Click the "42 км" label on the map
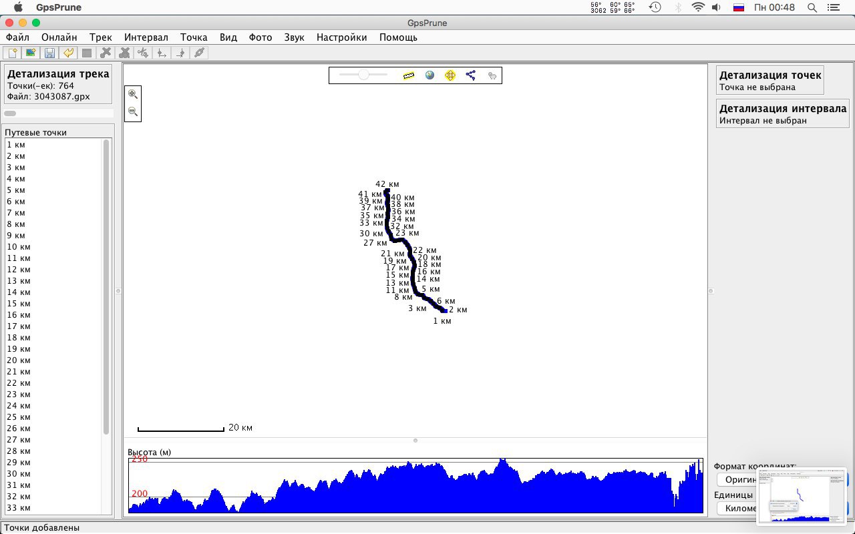 (387, 184)
